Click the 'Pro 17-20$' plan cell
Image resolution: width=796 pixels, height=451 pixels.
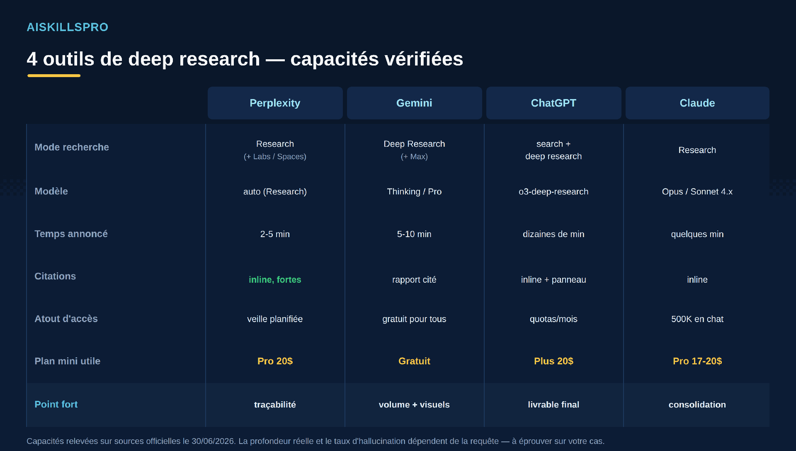point(697,361)
